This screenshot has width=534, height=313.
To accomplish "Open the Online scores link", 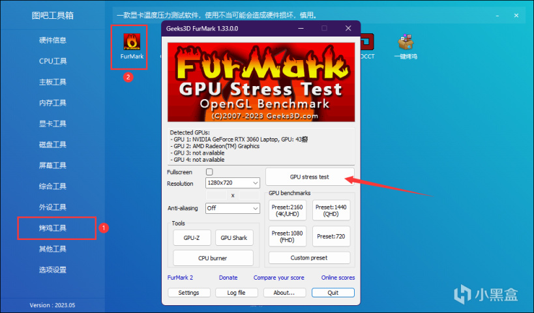I will [338, 278].
